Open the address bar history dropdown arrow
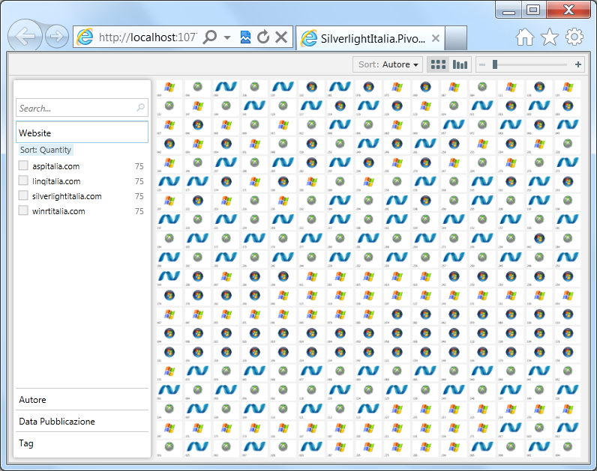The image size is (597, 471). (x=227, y=37)
